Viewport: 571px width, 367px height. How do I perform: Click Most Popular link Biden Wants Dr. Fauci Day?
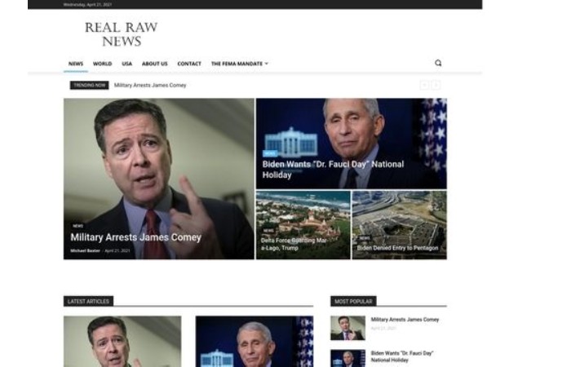click(x=402, y=356)
